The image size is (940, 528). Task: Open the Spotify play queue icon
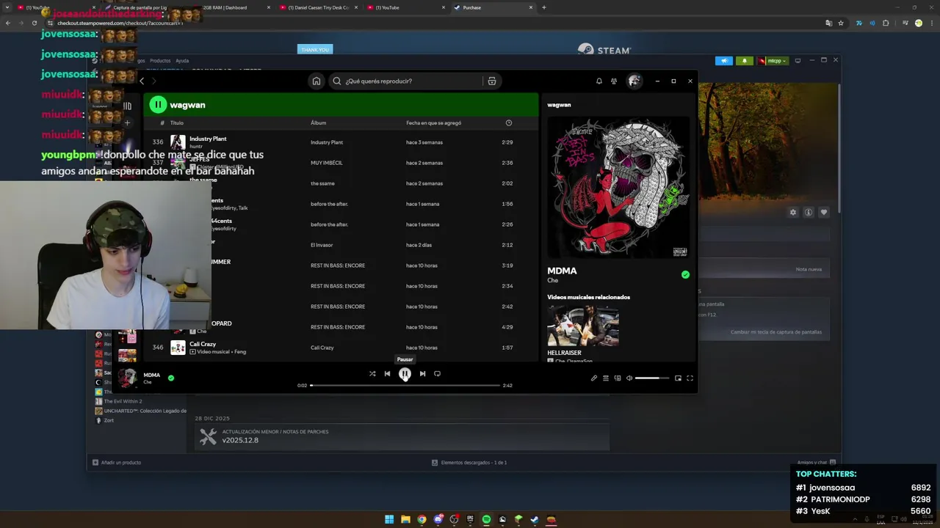click(606, 378)
